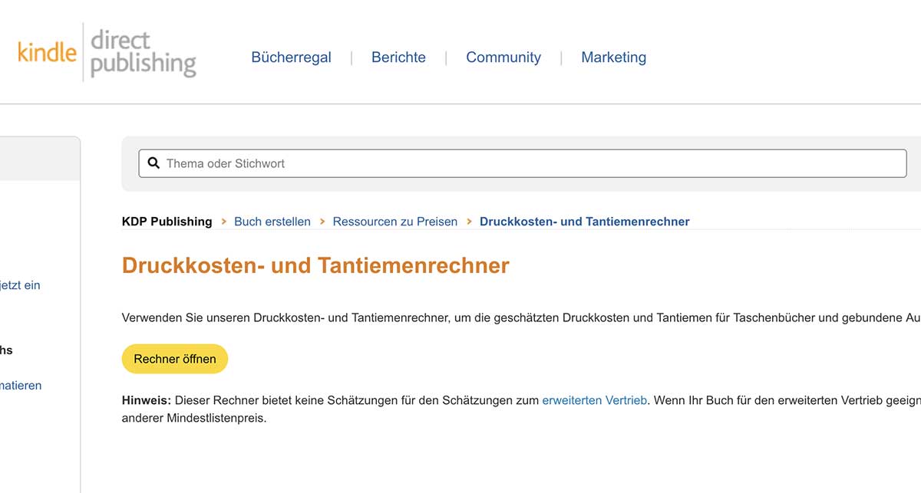This screenshot has width=921, height=493.
Task: Click the Druckkosten- und Tantiemenrechner breadcrumb
Action: click(585, 222)
